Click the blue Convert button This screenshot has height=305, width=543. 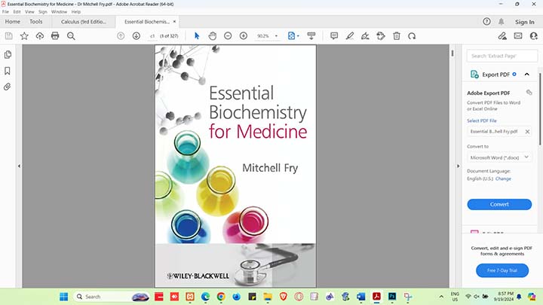pos(499,204)
